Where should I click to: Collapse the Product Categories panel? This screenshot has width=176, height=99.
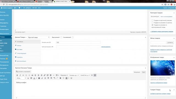[x=174, y=13]
